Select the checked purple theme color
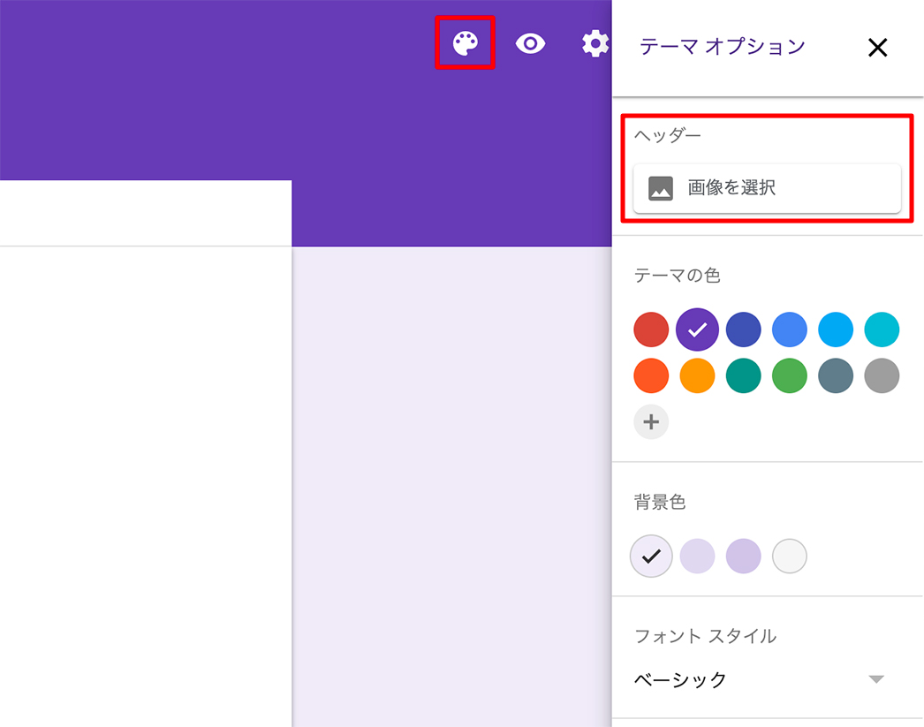Screen dimensions: 924x727 pos(697,330)
